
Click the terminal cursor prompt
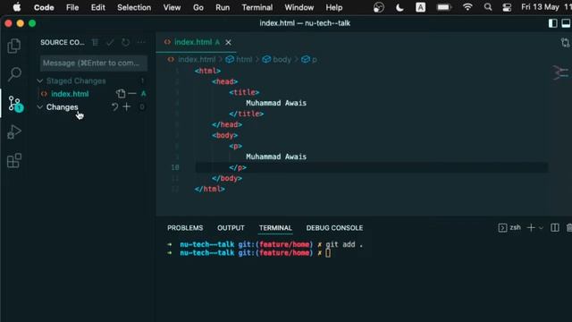point(328,253)
